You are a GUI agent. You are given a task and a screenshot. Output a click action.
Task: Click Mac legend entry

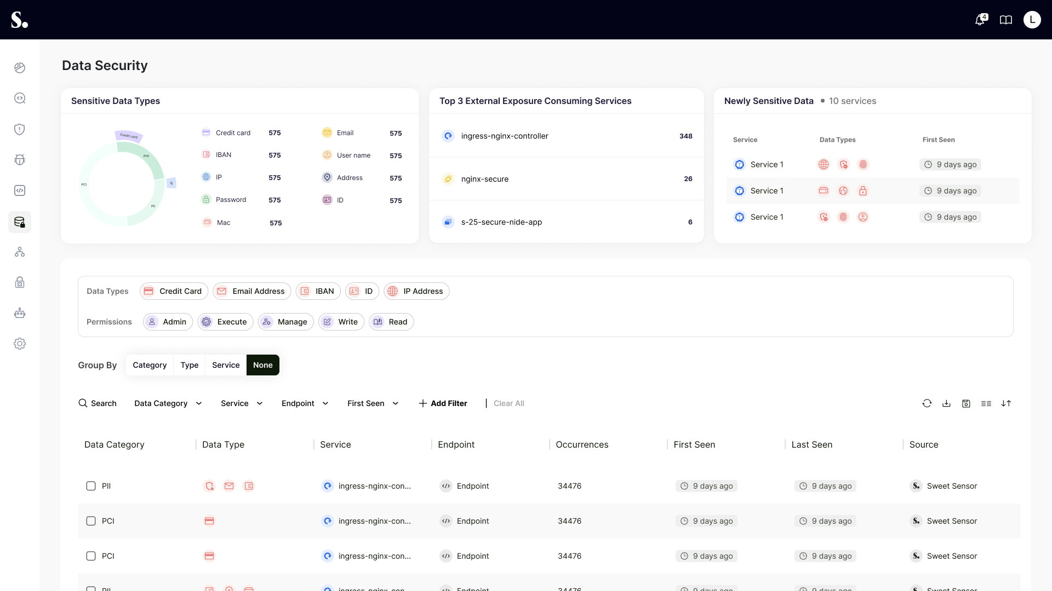(242, 223)
